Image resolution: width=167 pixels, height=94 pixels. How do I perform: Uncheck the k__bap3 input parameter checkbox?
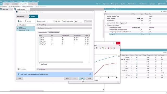(40, 44)
